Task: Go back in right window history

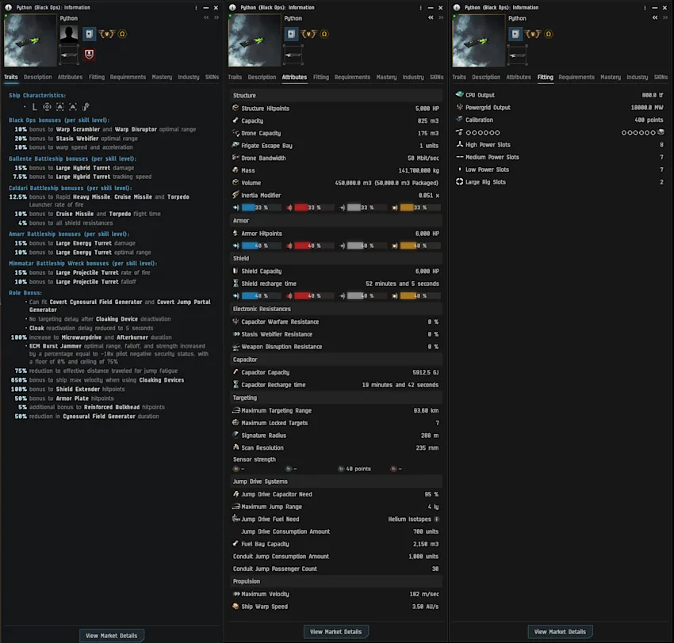Action: (x=655, y=17)
